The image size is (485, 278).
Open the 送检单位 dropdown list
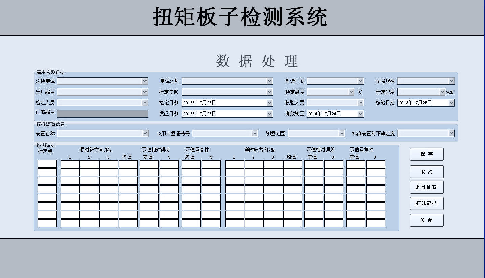tap(145, 81)
